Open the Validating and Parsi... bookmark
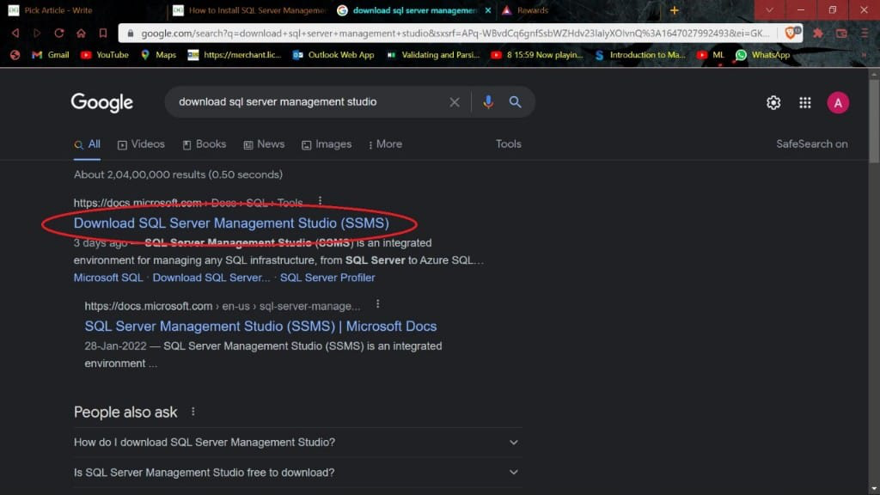 [x=433, y=54]
